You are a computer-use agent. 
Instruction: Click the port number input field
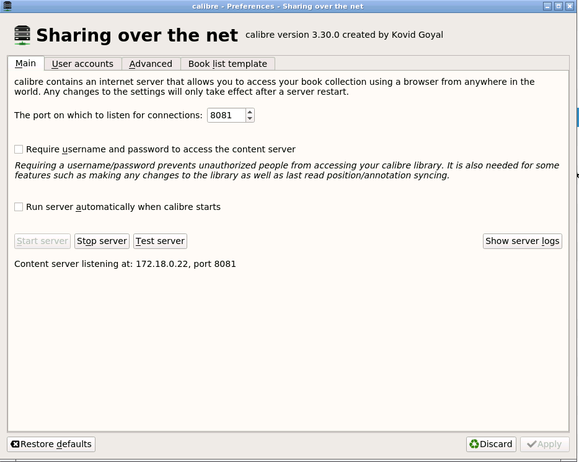pyautogui.click(x=226, y=115)
